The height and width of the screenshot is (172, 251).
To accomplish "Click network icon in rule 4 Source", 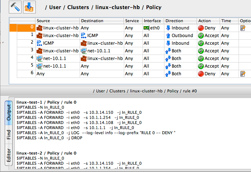I will (x=39, y=59).
